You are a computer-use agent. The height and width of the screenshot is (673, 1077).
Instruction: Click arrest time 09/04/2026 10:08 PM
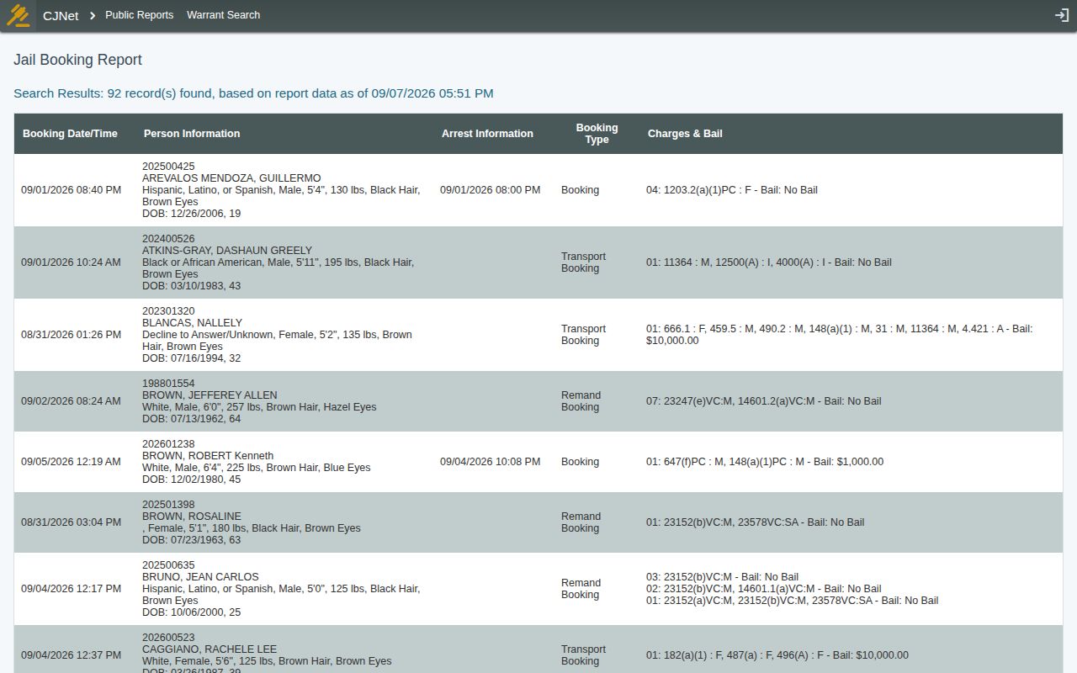coord(490,462)
